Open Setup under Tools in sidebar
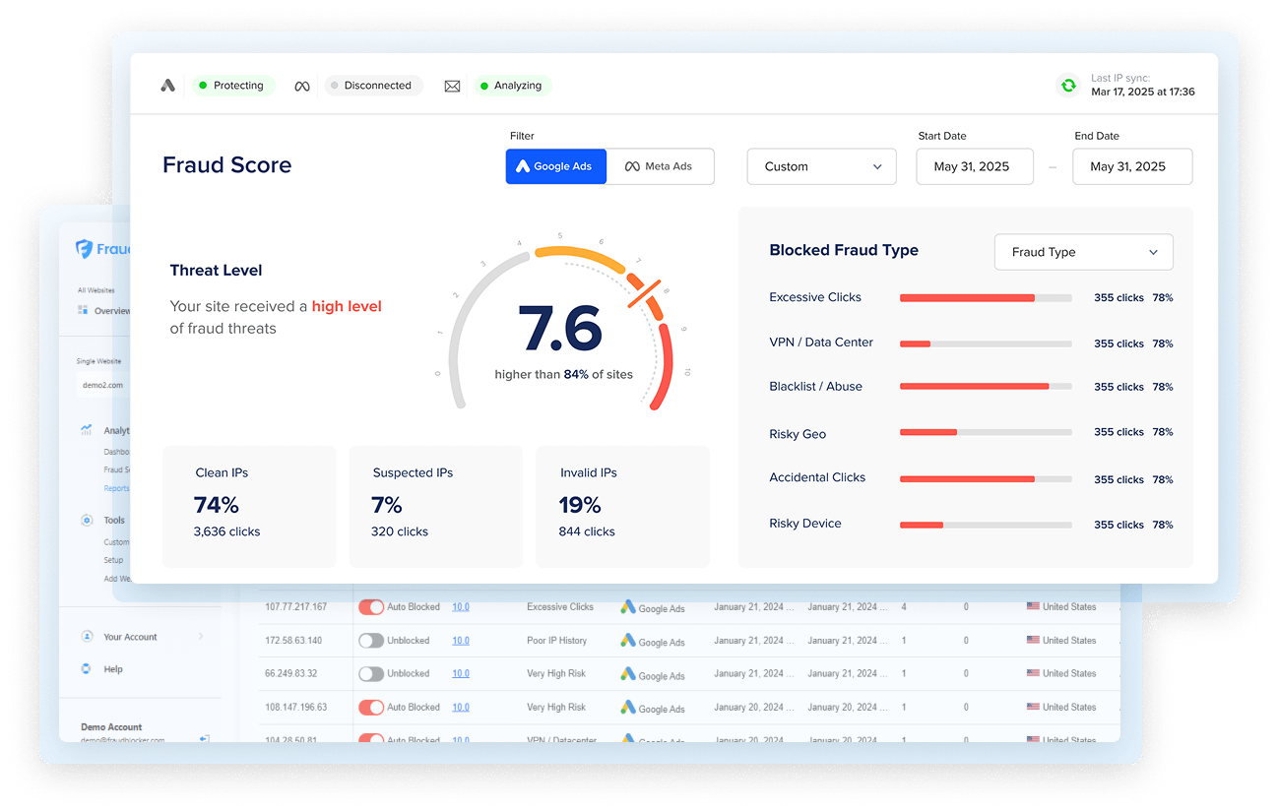 (x=113, y=560)
